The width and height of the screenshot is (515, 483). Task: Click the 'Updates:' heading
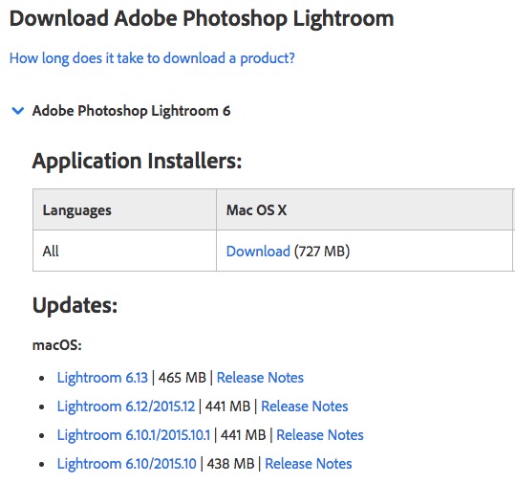[75, 306]
